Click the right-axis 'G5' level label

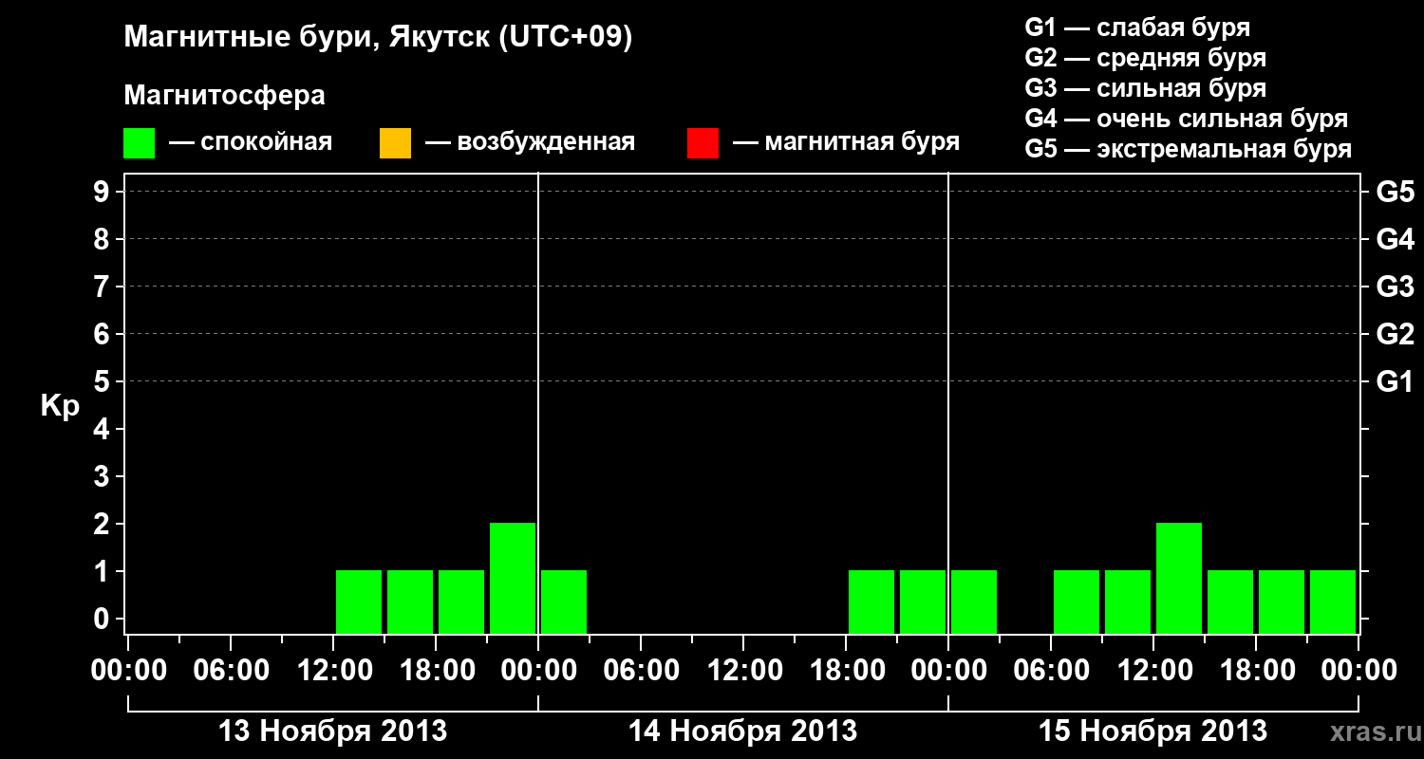(1396, 193)
